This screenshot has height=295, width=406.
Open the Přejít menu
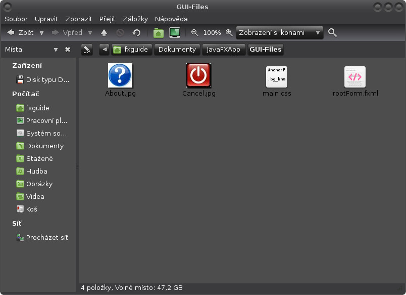pos(107,19)
